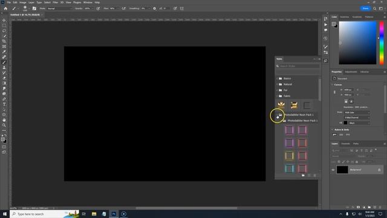Select the Horizontal Type tool
This screenshot has height=218, width=387.
click(4, 104)
